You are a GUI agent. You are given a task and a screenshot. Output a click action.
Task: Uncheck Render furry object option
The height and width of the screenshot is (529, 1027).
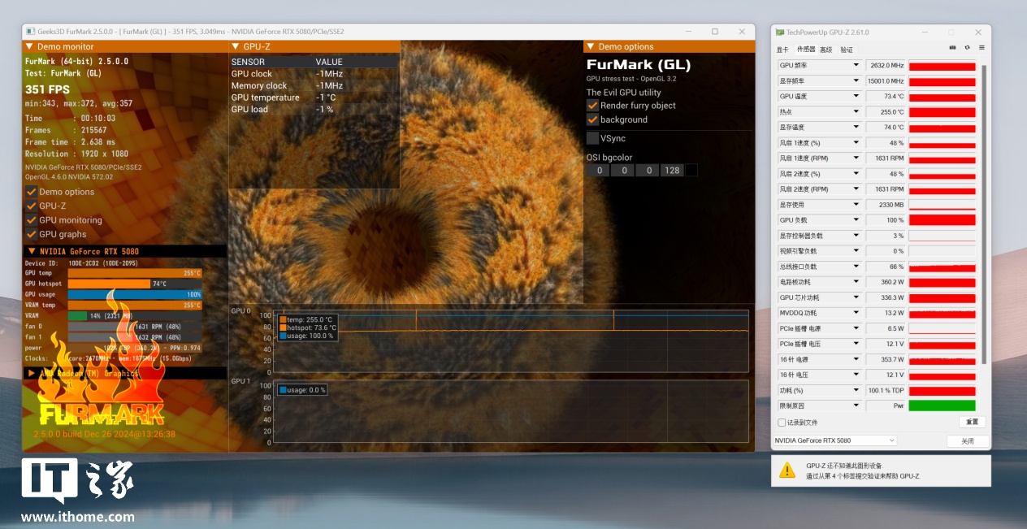tap(592, 106)
